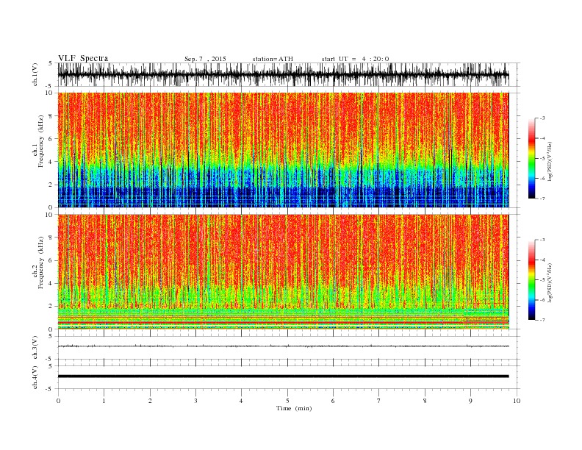Click the ch.2 color bar log(PSD) label

[550, 283]
